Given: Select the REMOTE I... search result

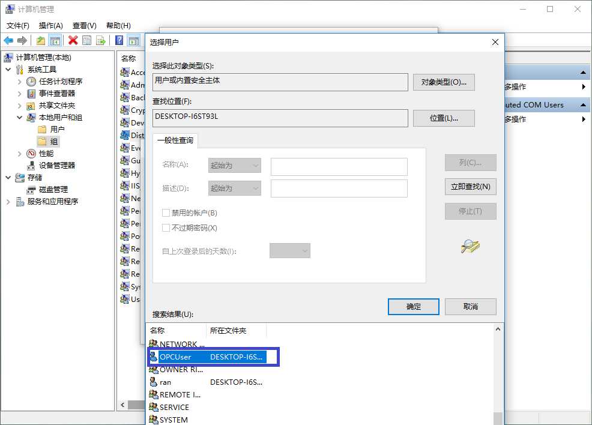Looking at the screenshot, I should pos(175,395).
